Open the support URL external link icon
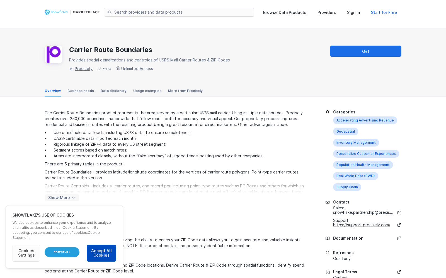The height and width of the screenshot is (278, 446). tap(399, 225)
